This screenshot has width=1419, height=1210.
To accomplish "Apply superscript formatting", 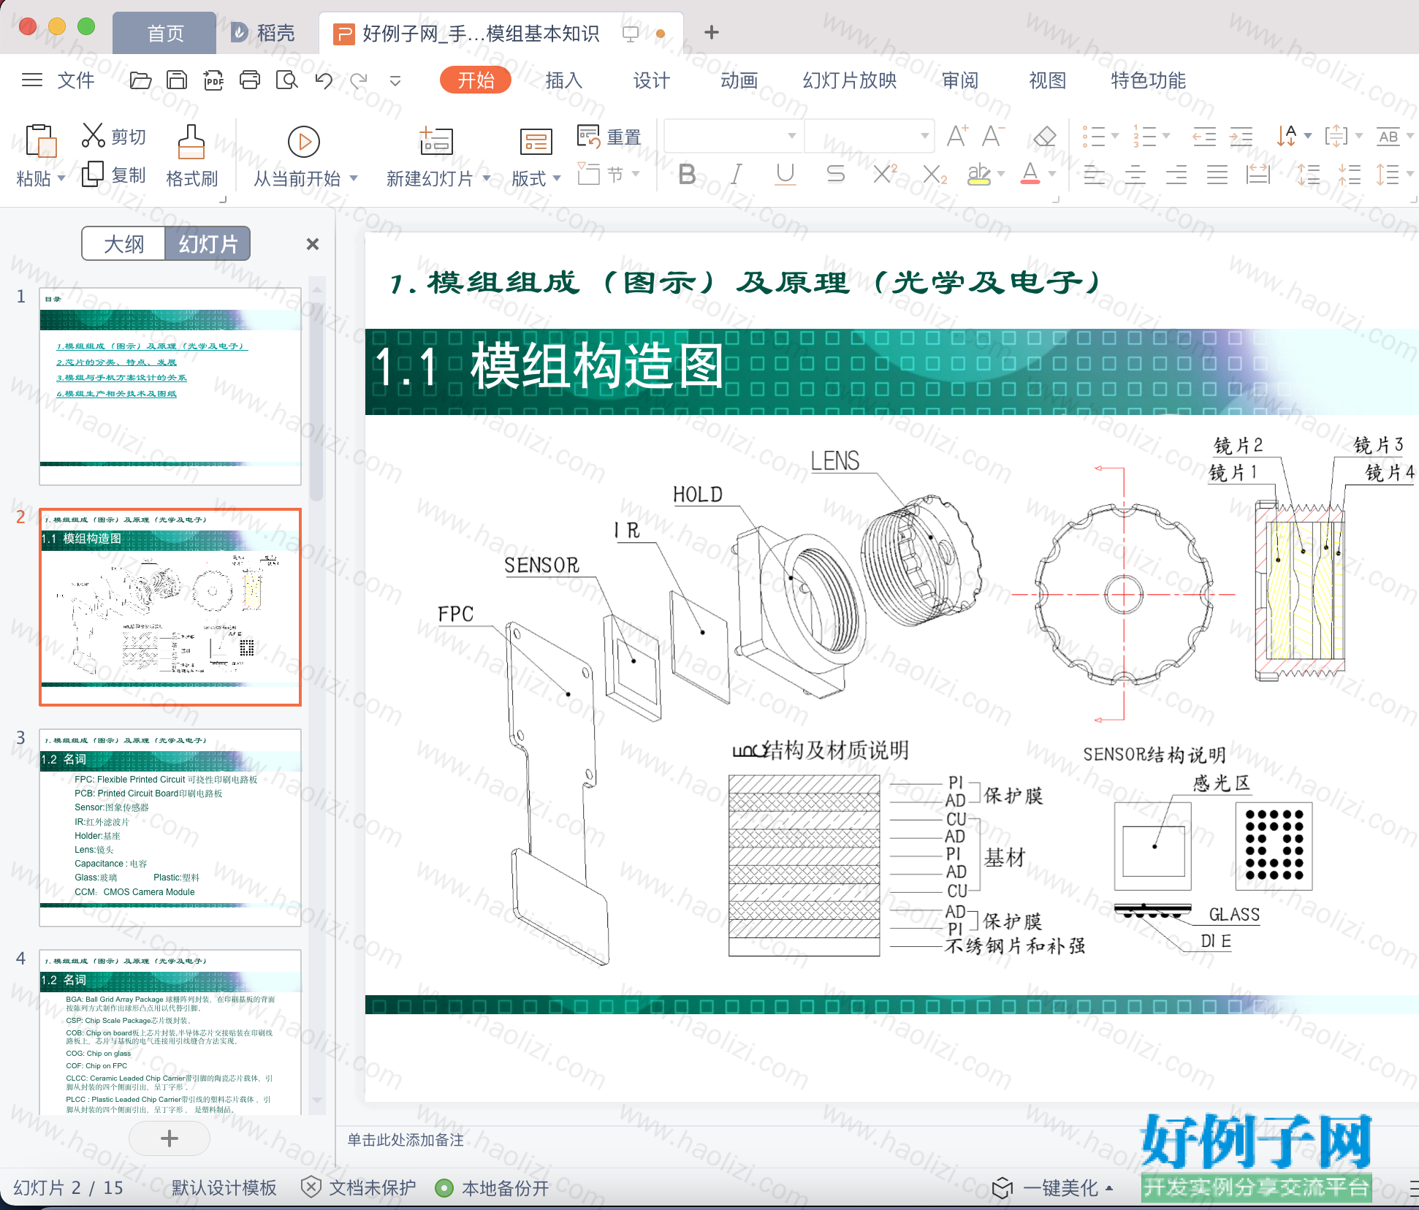I will point(885,174).
